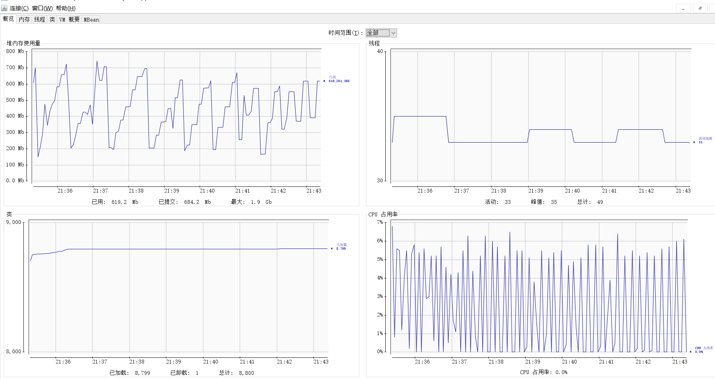Click the CPU 占用率 0.0% legend marker
Image resolution: width=715 pixels, height=379 pixels.
(701, 350)
